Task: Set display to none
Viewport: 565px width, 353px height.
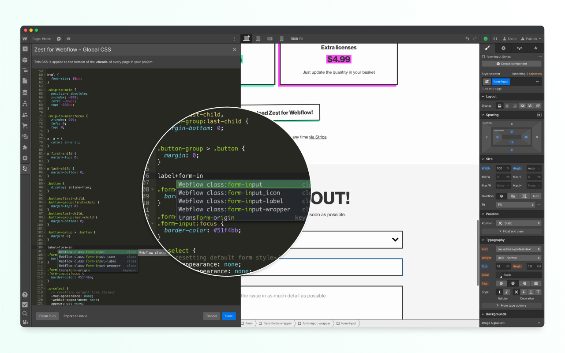Action: [538, 106]
